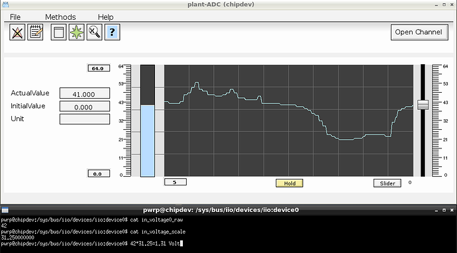Click the Open Channel button
This screenshot has width=457, height=253.
[419, 32]
